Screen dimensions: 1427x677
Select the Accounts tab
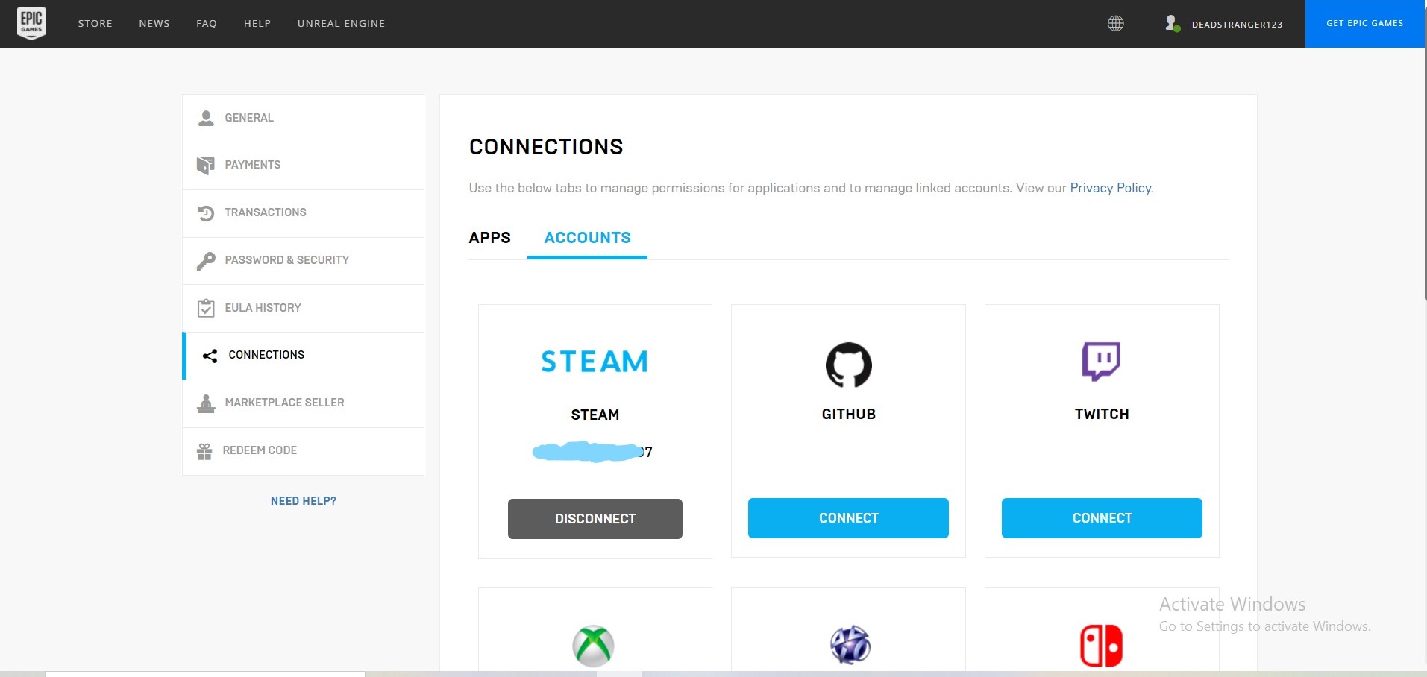588,238
